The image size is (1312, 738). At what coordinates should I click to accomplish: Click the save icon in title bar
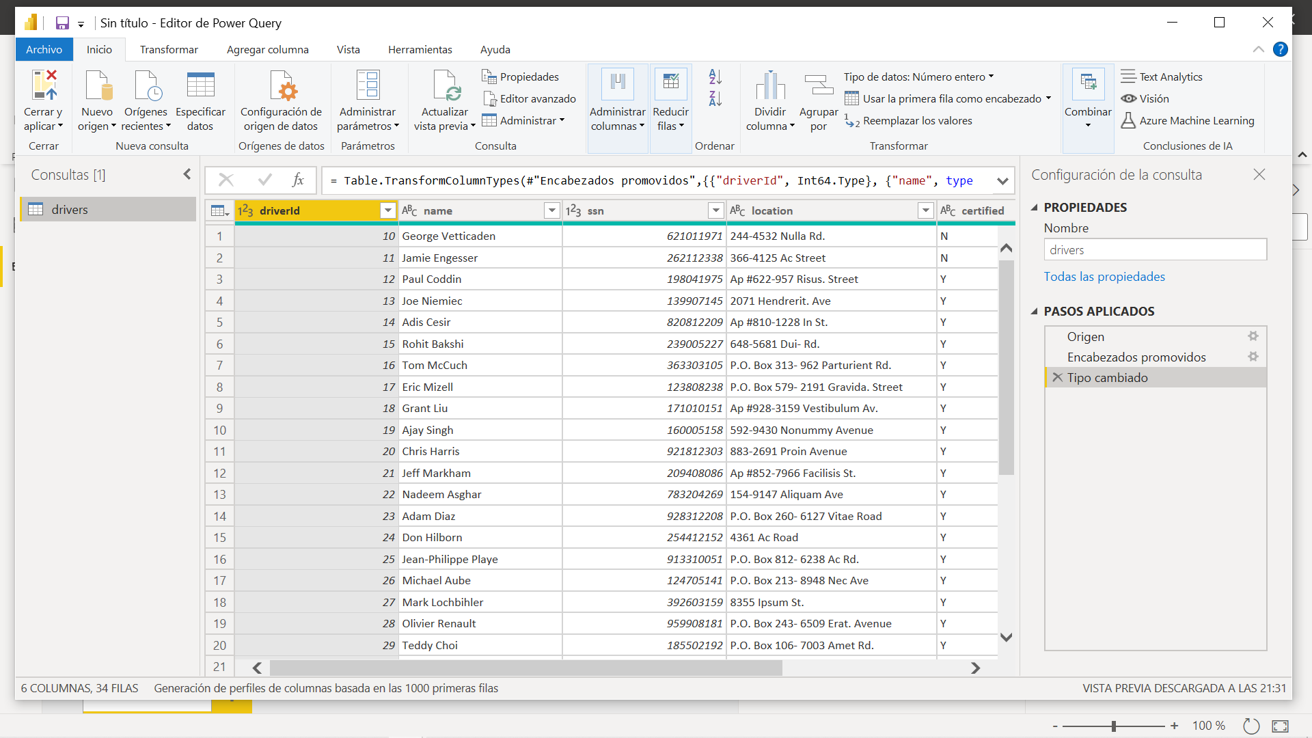[62, 23]
